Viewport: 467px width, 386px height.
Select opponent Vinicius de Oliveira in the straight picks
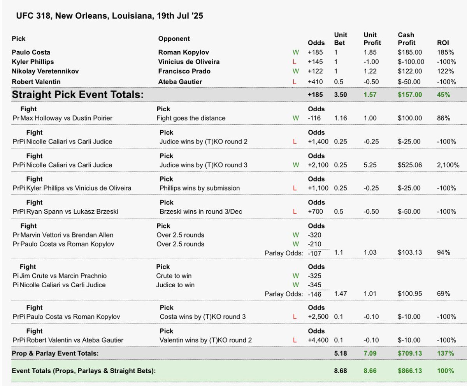pyautogui.click(x=189, y=61)
